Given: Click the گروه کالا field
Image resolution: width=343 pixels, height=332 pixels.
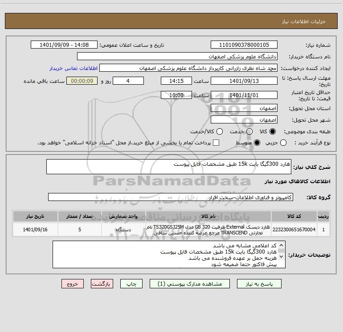Looking at the screenshot, I should (x=171, y=197).
